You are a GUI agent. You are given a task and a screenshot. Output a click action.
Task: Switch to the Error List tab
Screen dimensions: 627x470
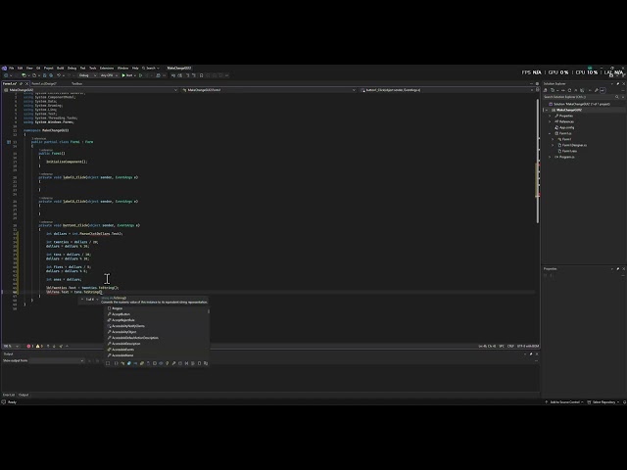click(x=9, y=395)
